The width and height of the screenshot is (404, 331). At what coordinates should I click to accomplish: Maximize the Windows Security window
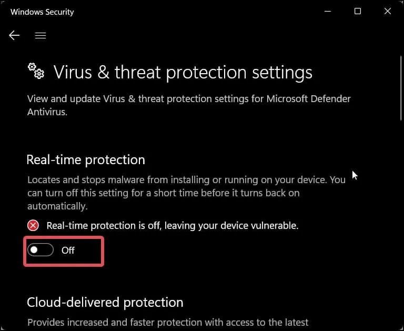[357, 12]
